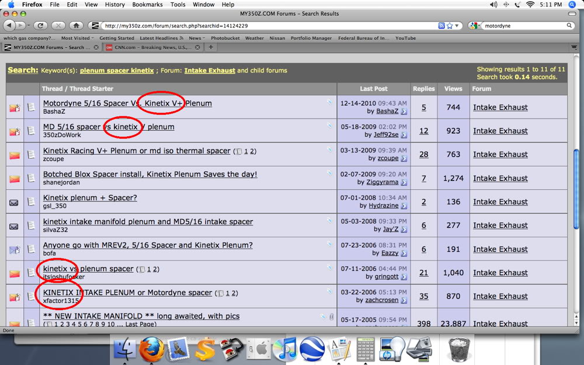Reload the current page

(40, 26)
